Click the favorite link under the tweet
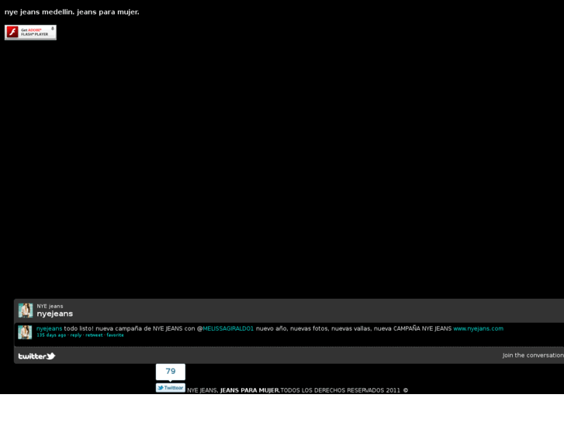The image size is (564, 422). 115,335
